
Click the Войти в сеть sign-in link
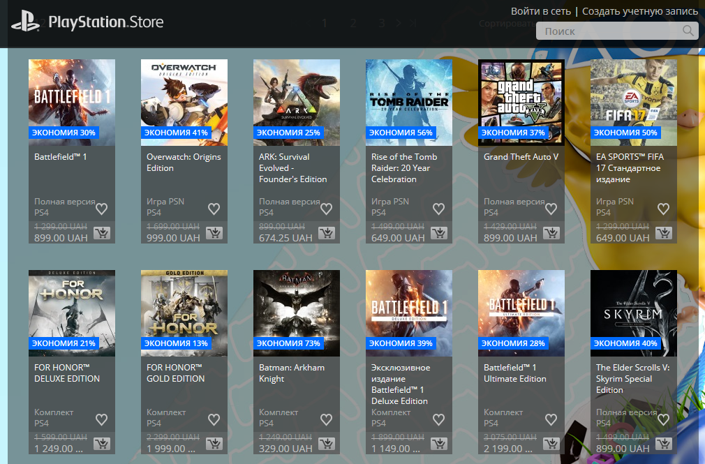pyautogui.click(x=540, y=11)
